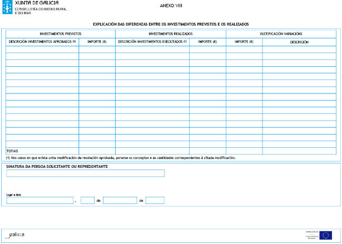Click the Investimentos previstos column header
This screenshot has height=244, width=342.
61,34
